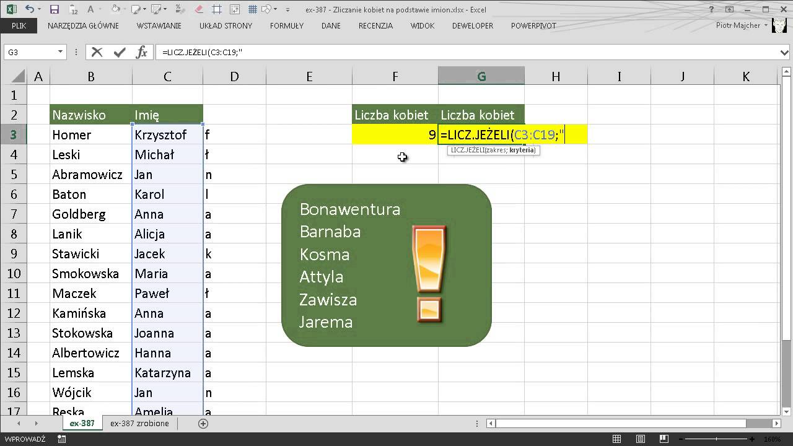Expand the formula bar with the chevron
793x446 pixels.
(785, 53)
